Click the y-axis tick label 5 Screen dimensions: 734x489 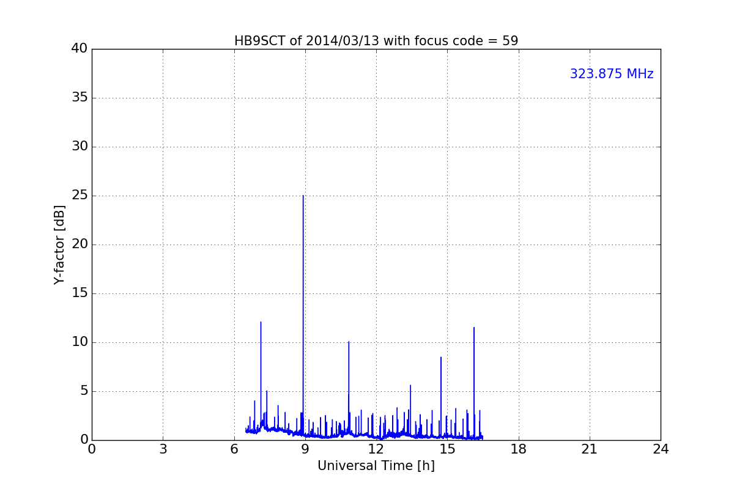click(x=84, y=391)
